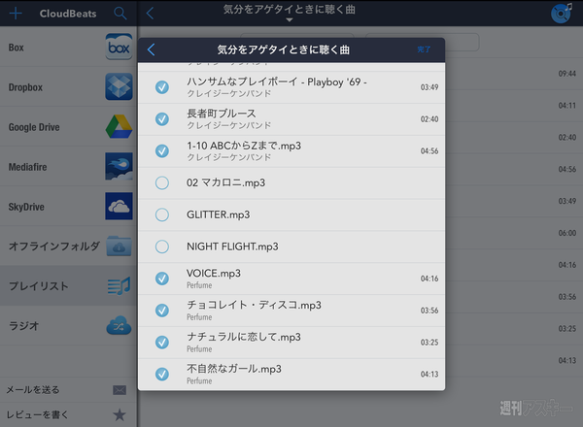Open the radio shuffle cloud icon
Image resolution: width=583 pixels, height=427 pixels.
point(119,326)
